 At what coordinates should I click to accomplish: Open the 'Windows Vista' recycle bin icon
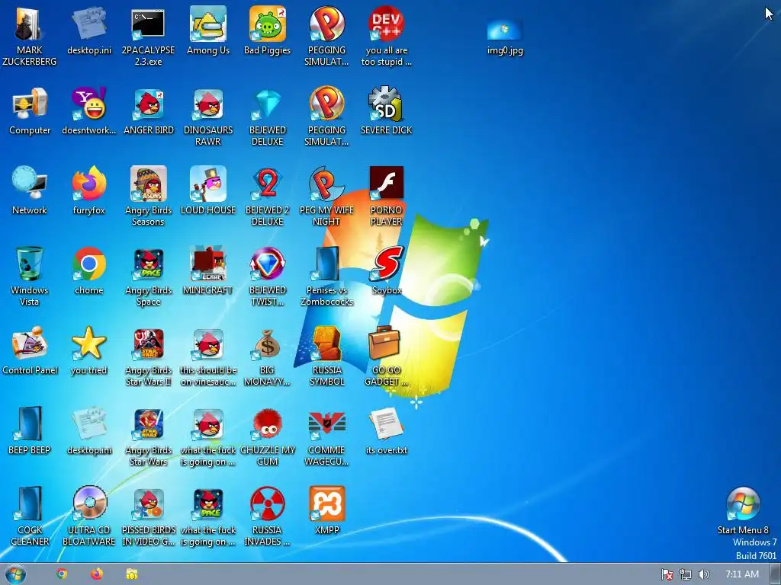click(30, 276)
